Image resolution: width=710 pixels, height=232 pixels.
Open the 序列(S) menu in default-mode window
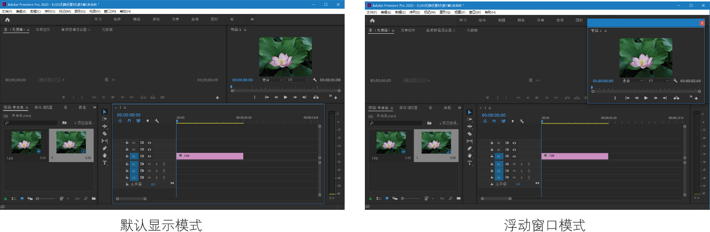coord(50,11)
